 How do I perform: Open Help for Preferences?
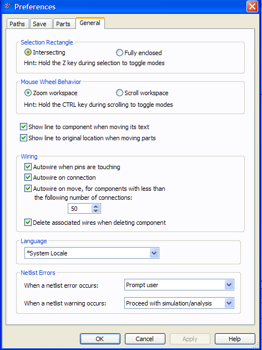[x=235, y=339]
